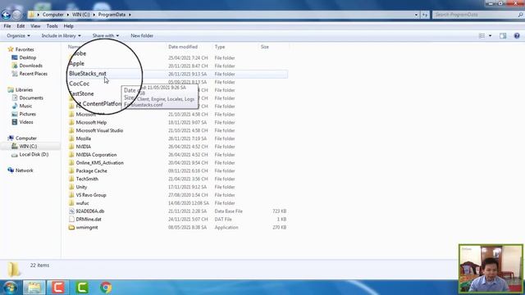The image size is (525, 295).
Task: Select the Unity folder icon
Action: (x=71, y=187)
